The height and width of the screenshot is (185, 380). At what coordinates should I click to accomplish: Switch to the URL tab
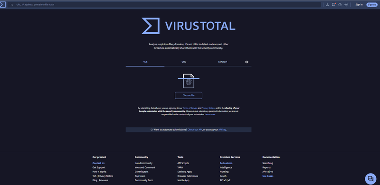[x=184, y=62]
